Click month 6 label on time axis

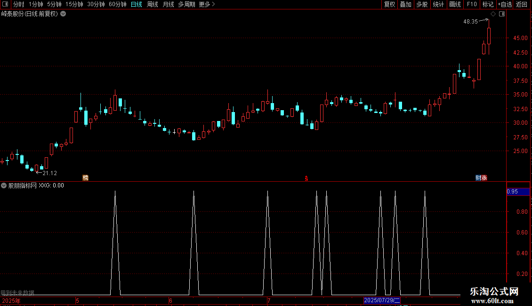click(170, 300)
